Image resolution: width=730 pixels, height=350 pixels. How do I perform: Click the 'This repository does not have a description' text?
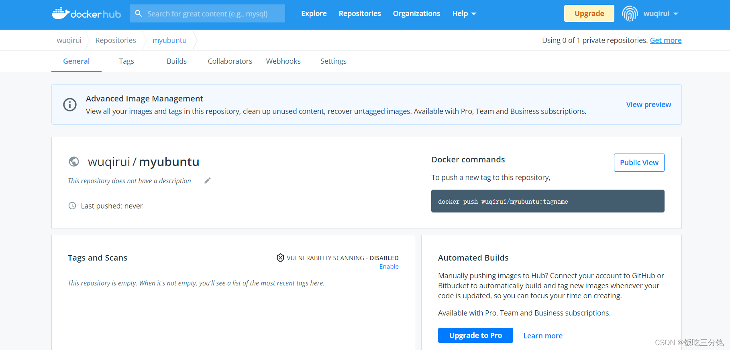pyautogui.click(x=129, y=181)
